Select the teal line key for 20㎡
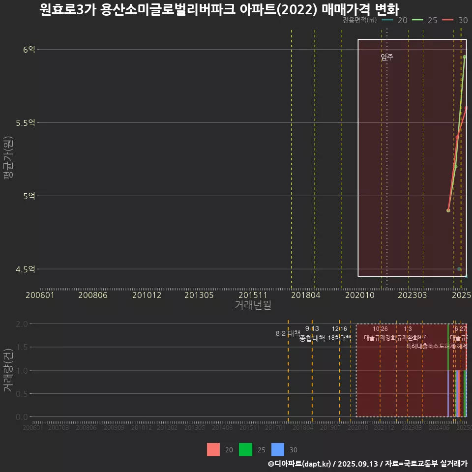 pyautogui.click(x=387, y=20)
